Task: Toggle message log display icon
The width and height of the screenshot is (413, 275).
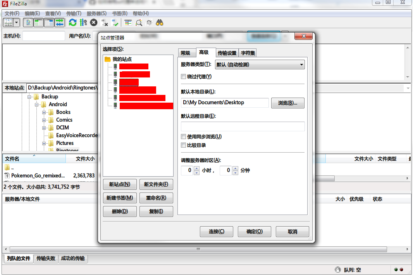Action: pyautogui.click(x=28, y=22)
